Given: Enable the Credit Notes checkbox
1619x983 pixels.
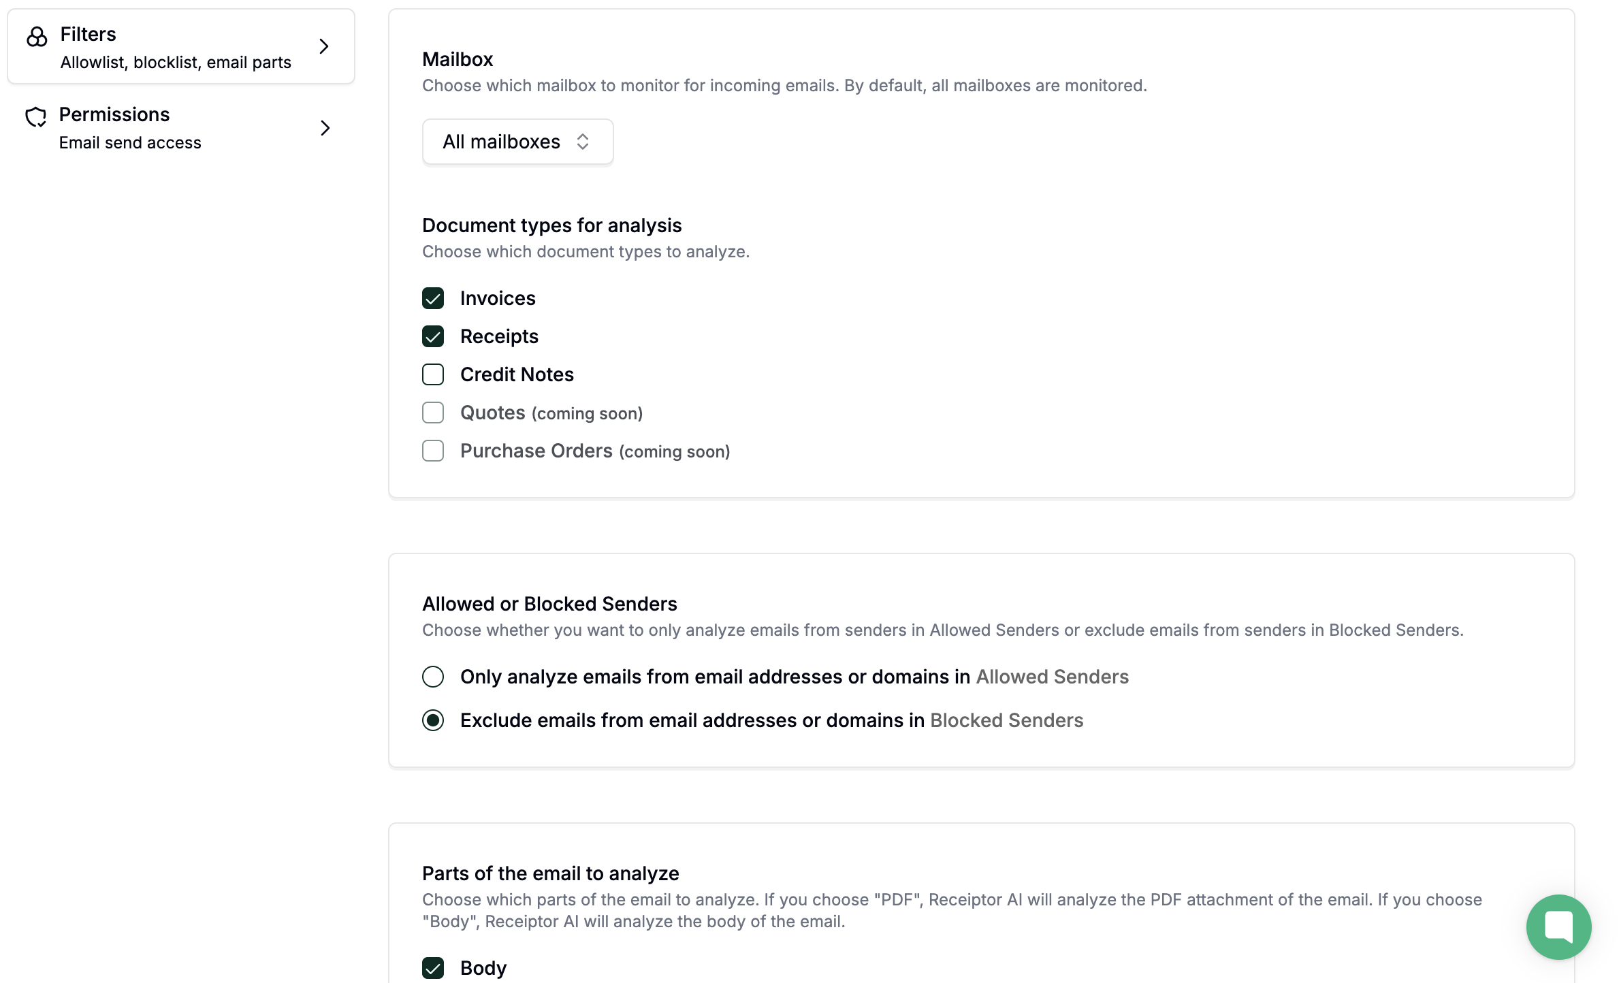Looking at the screenshot, I should 433,374.
